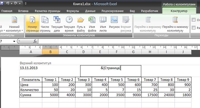Click the Сумма row label
Viewport: 200px width, 108px height.
[x=31, y=95]
